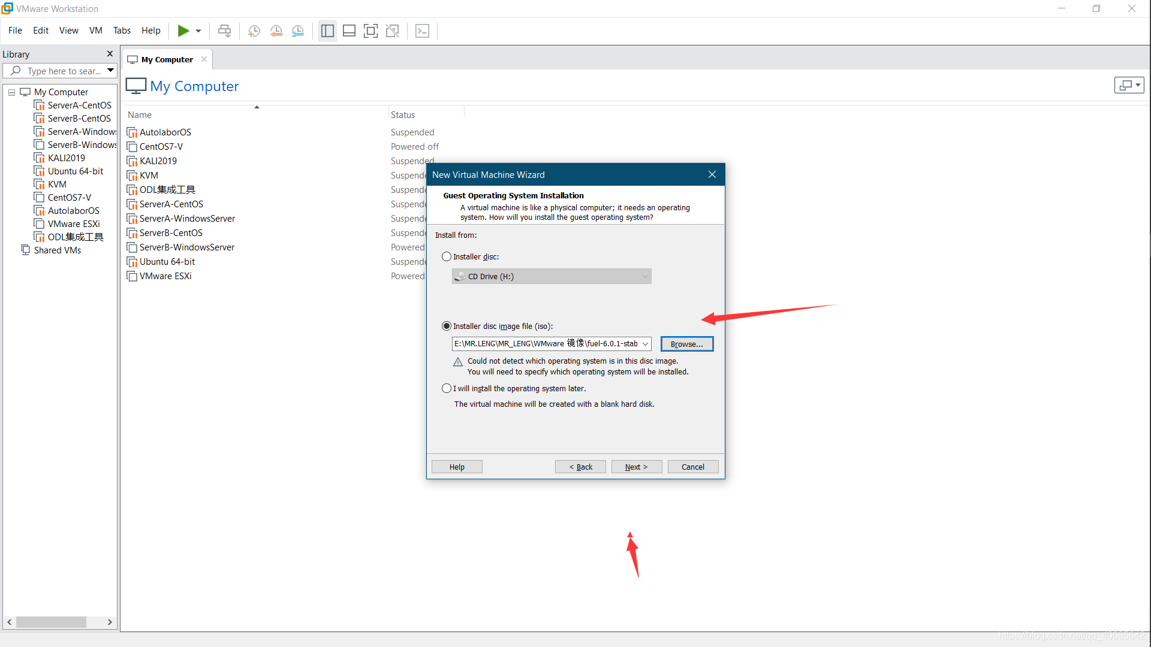Open the view options dropdown in the My Computer pane
This screenshot has width=1151, height=647.
pos(1129,85)
